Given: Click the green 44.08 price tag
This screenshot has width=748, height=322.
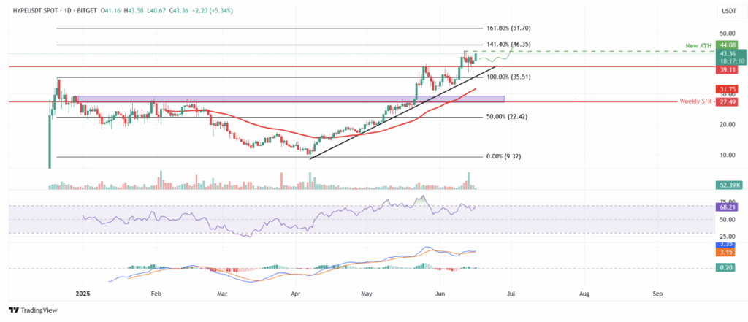Looking at the screenshot, I should point(726,45).
